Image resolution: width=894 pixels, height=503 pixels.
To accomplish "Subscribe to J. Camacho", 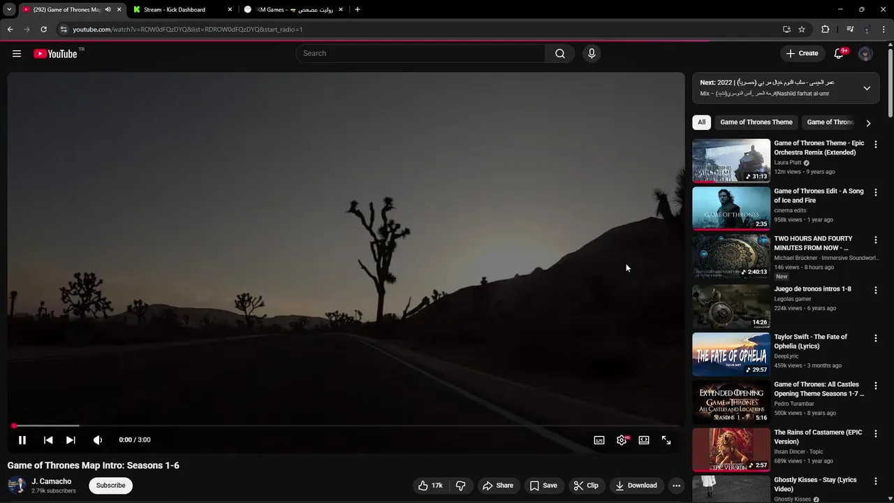I will click(110, 486).
